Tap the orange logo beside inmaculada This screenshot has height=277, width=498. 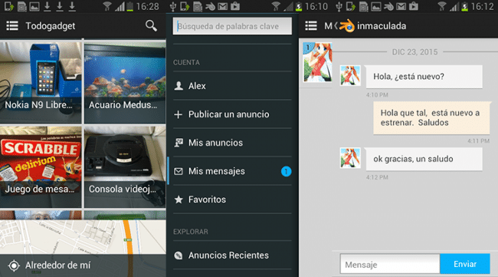coord(347,26)
